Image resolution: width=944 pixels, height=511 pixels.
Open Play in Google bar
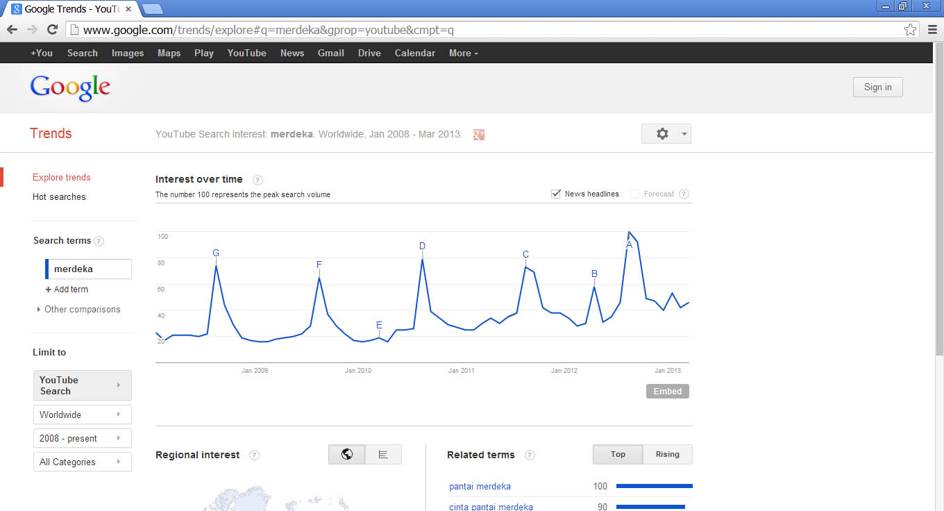coord(204,53)
